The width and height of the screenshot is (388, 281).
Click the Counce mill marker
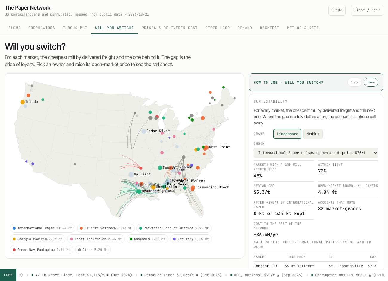pyautogui.click(x=160, y=168)
